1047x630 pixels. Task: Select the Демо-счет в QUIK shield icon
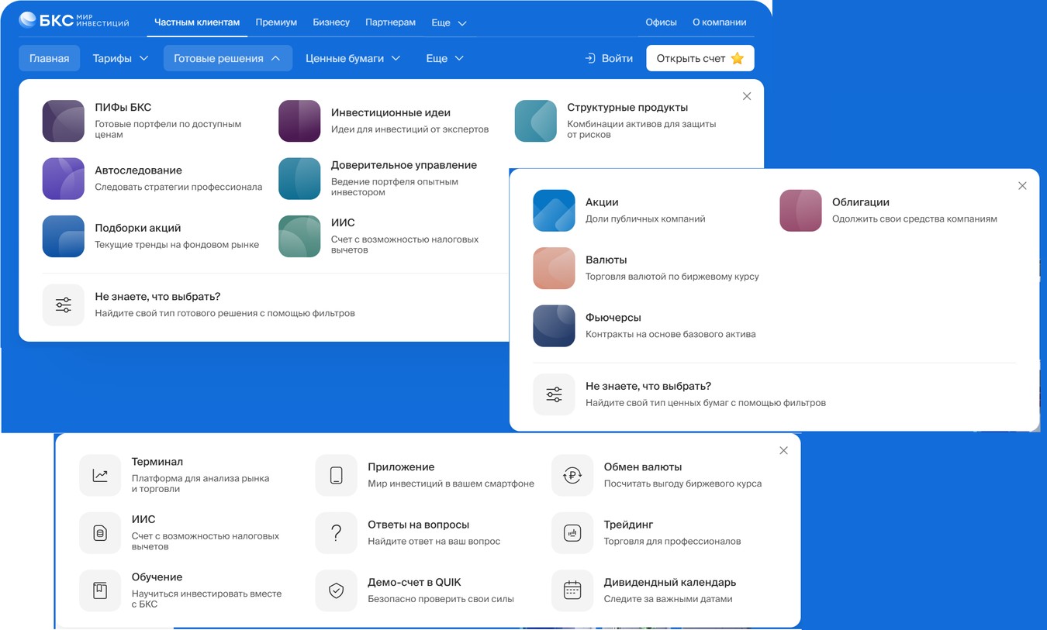(336, 590)
